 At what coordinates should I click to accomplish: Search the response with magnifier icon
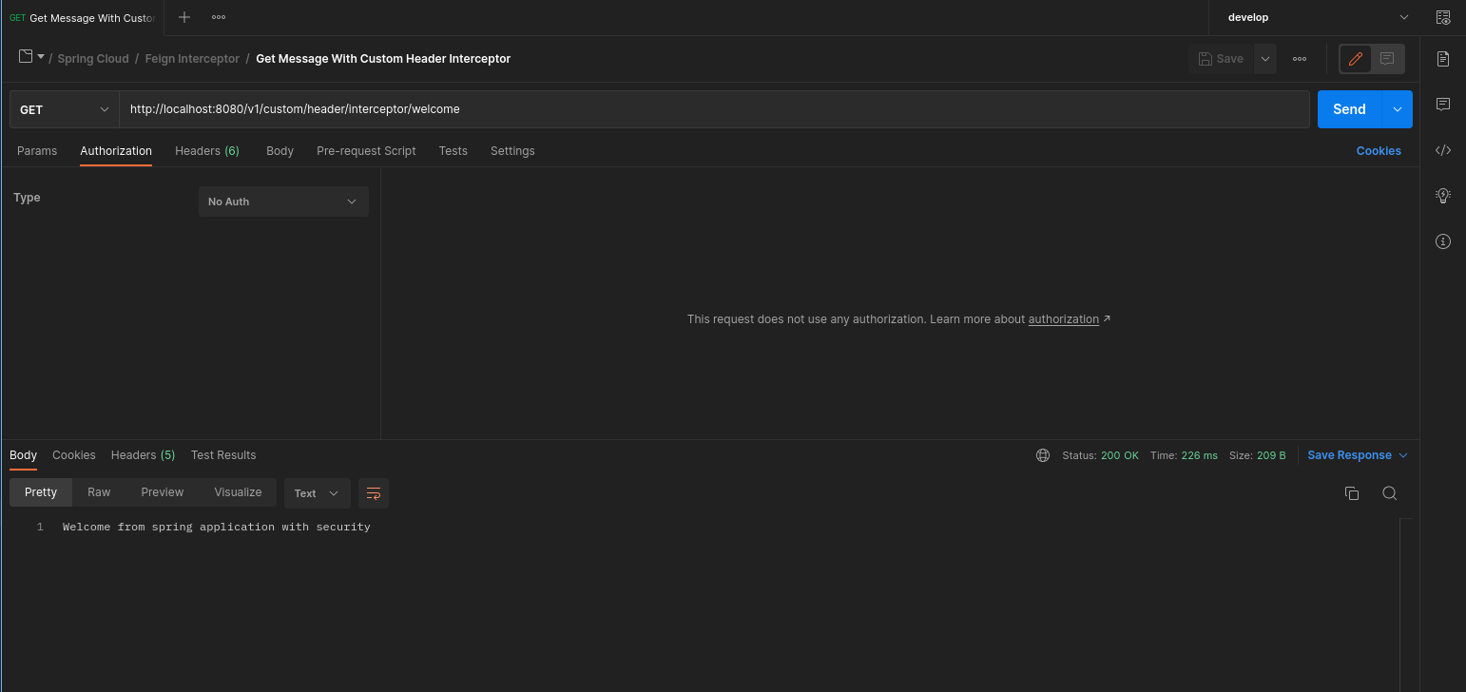pos(1389,493)
